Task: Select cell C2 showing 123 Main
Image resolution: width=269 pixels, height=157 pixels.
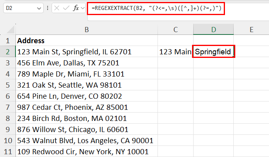Action: tap(175, 52)
